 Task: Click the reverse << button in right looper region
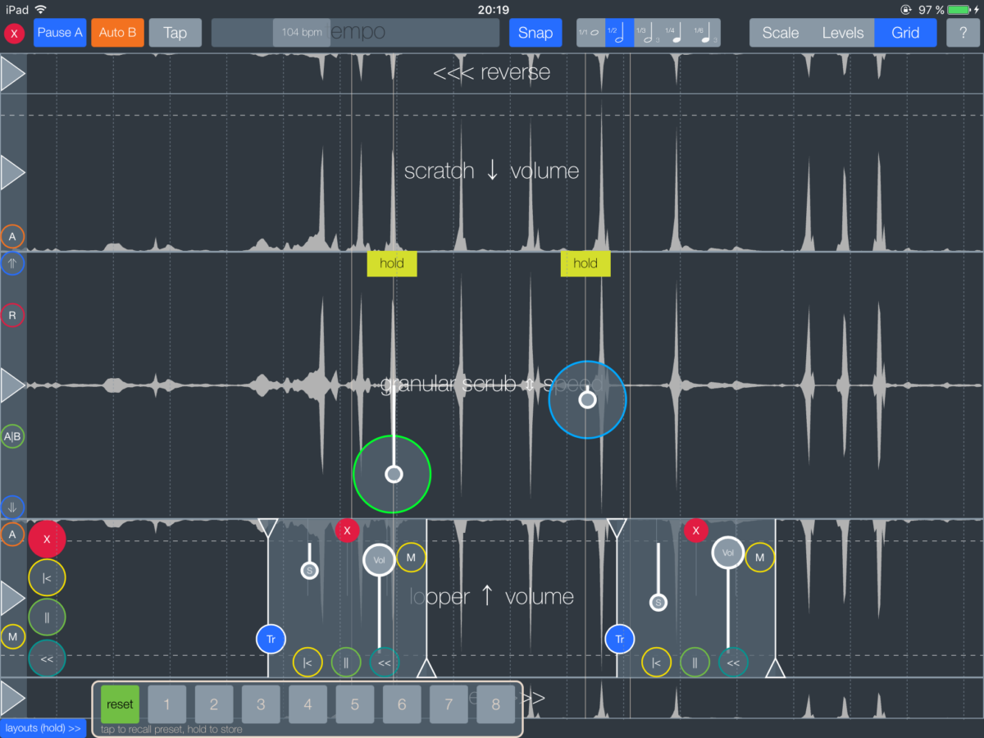tap(733, 663)
